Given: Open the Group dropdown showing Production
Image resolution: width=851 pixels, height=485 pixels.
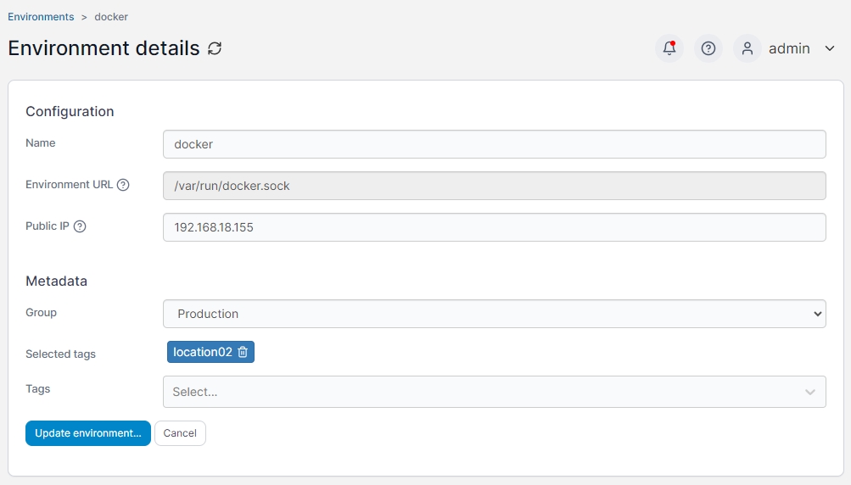Looking at the screenshot, I should (x=494, y=314).
